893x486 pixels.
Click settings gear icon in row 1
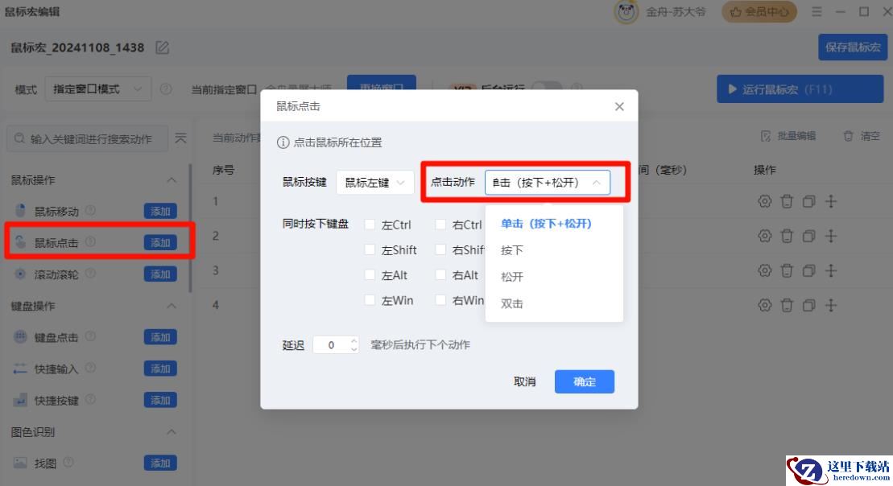tap(764, 201)
